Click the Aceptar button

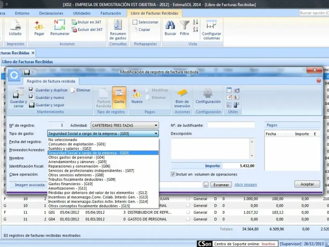(x=307, y=184)
